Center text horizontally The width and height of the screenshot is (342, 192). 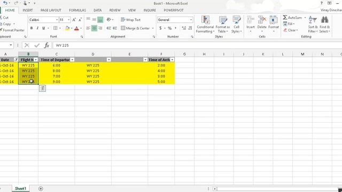pyautogui.click(x=94, y=28)
